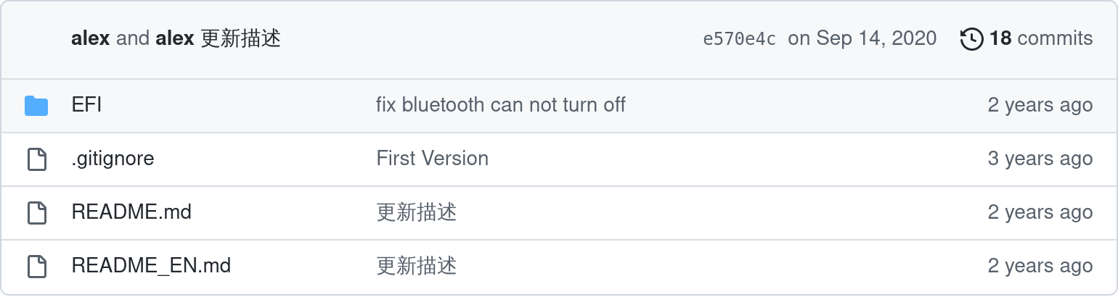
Task: Open latest commit message 更新描述 in header
Action: point(240,38)
